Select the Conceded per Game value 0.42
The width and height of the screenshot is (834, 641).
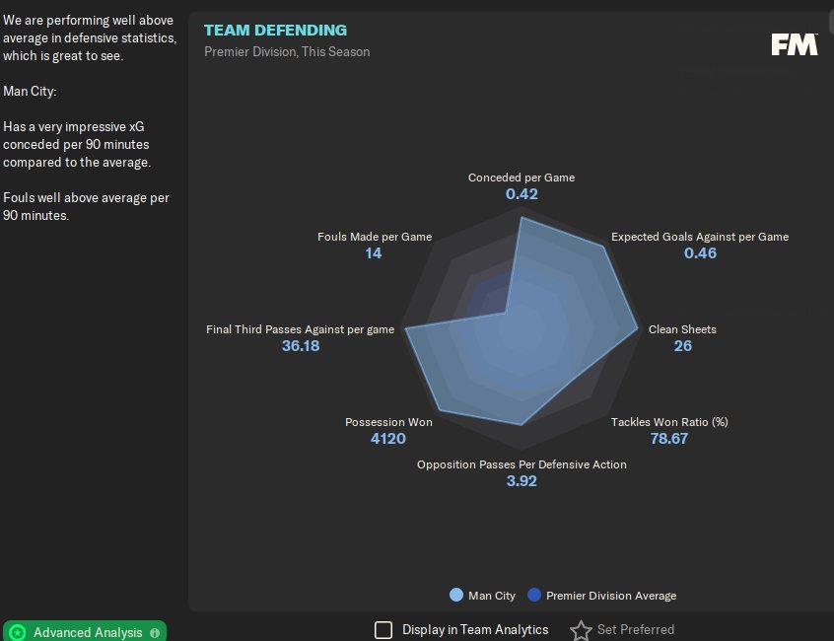tap(521, 194)
